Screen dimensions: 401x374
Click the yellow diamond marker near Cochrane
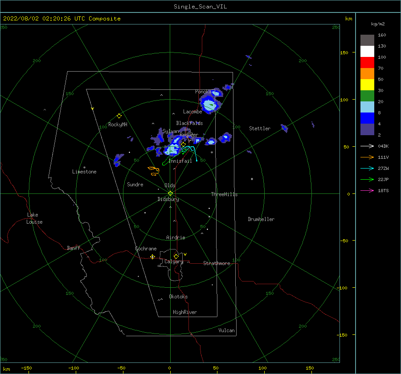152,257
